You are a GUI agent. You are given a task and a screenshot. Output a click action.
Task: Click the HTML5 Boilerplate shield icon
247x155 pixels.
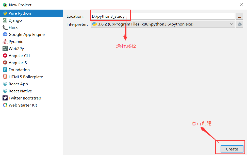(x=5, y=77)
